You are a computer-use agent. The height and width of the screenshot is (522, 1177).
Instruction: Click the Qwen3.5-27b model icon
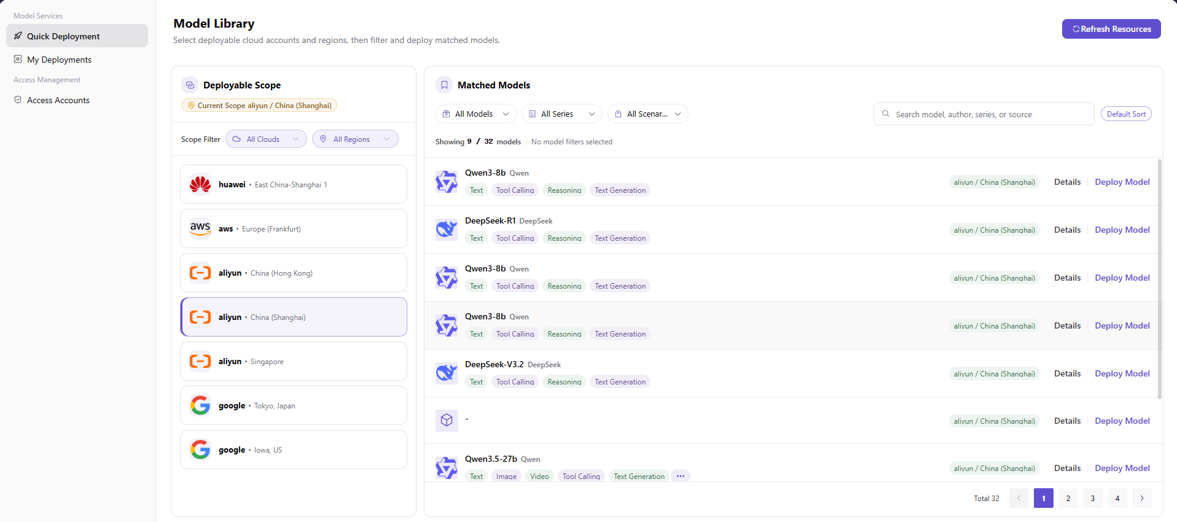pyautogui.click(x=447, y=468)
